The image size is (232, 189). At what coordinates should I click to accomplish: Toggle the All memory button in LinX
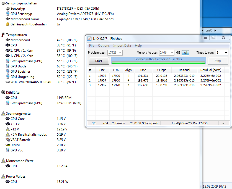click(x=185, y=53)
